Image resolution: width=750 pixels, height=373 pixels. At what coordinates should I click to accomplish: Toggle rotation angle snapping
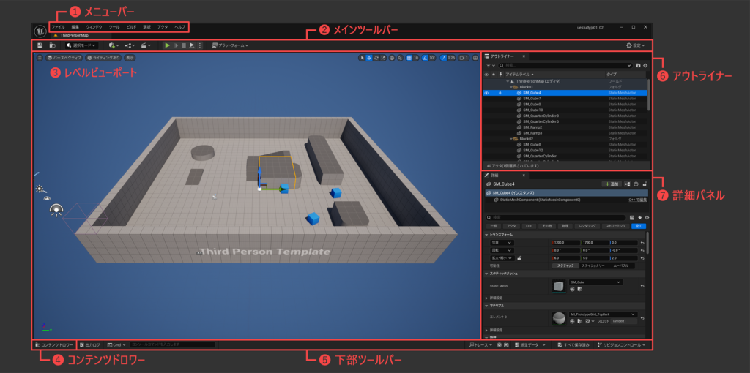[425, 58]
